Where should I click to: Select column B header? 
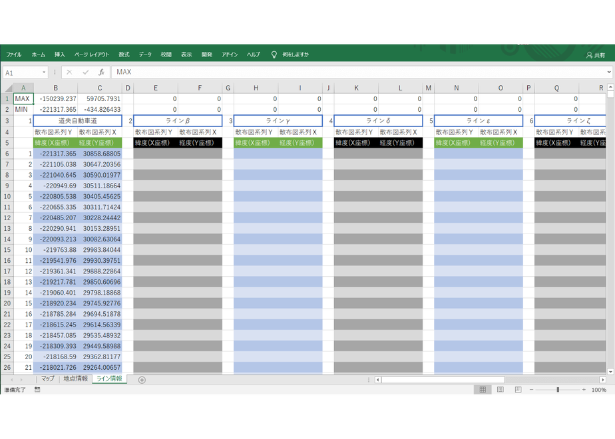pyautogui.click(x=55, y=88)
